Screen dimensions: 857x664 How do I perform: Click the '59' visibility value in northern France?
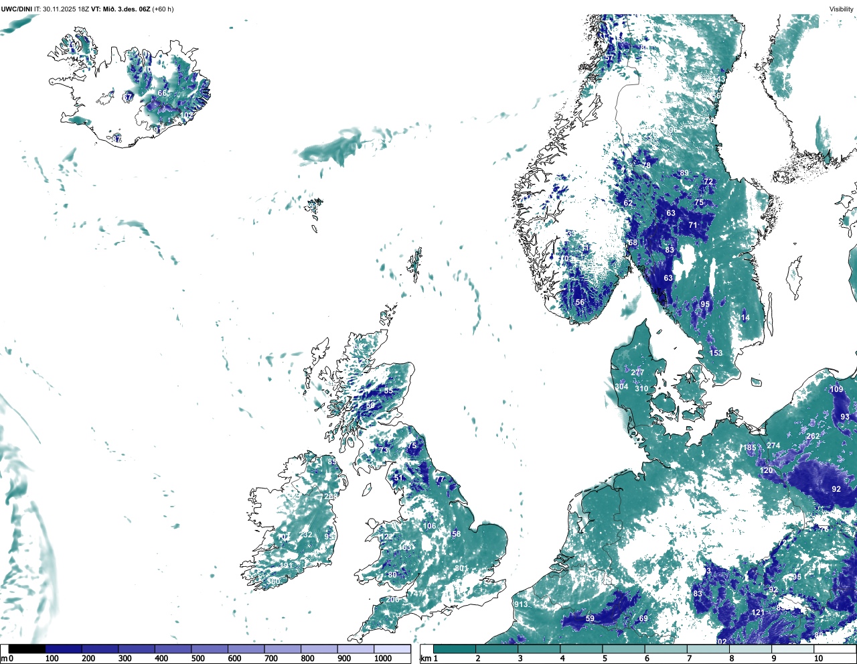(590, 618)
